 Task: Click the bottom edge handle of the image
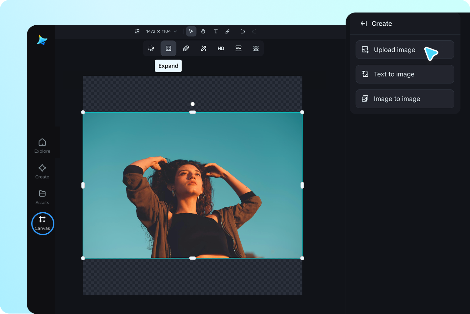point(192,258)
